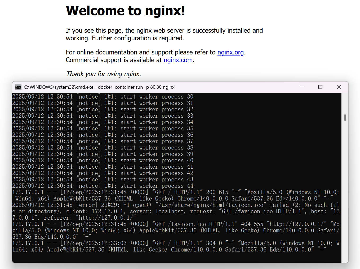Viewport: 360px width, 269px height.
Task: Click the 'start worker process 42' log line
Action: (x=103, y=173)
